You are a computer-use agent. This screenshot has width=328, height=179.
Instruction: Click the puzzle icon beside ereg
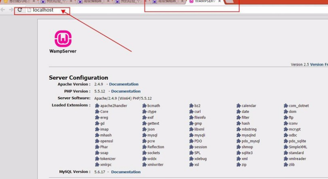point(97,117)
